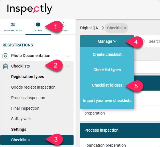The width and height of the screenshot is (160, 147).
Task: Open Your Projects hard hat icon
Action: coord(13,24)
